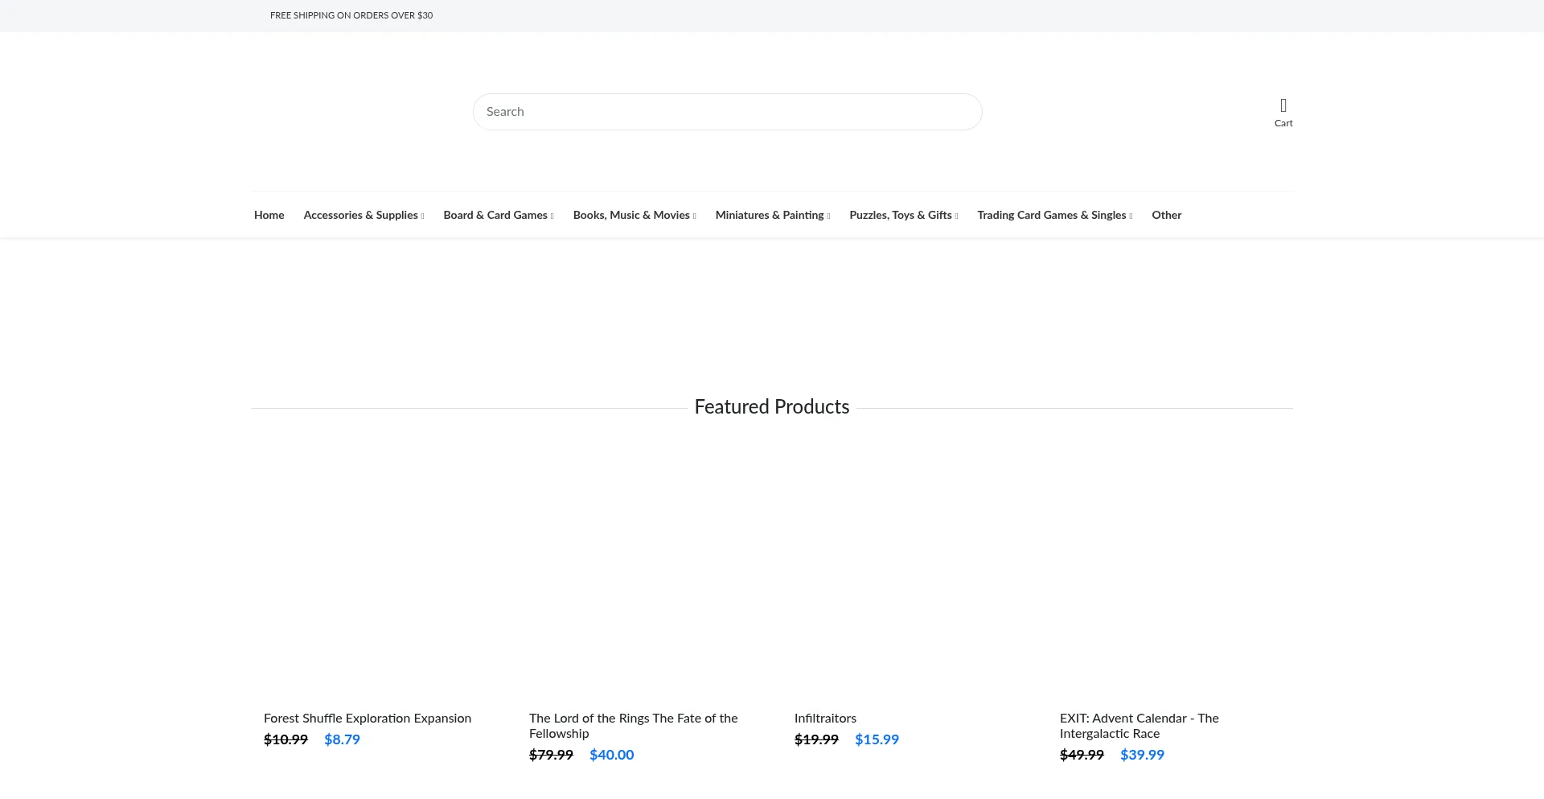
Task: Open Forest Shuffle Exploration Expansion product link
Action: [368, 718]
